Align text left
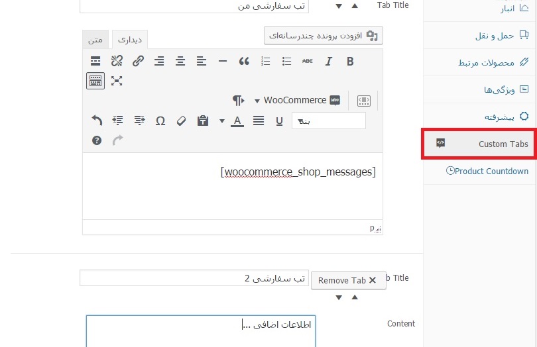This screenshot has height=347, width=537. (202, 62)
